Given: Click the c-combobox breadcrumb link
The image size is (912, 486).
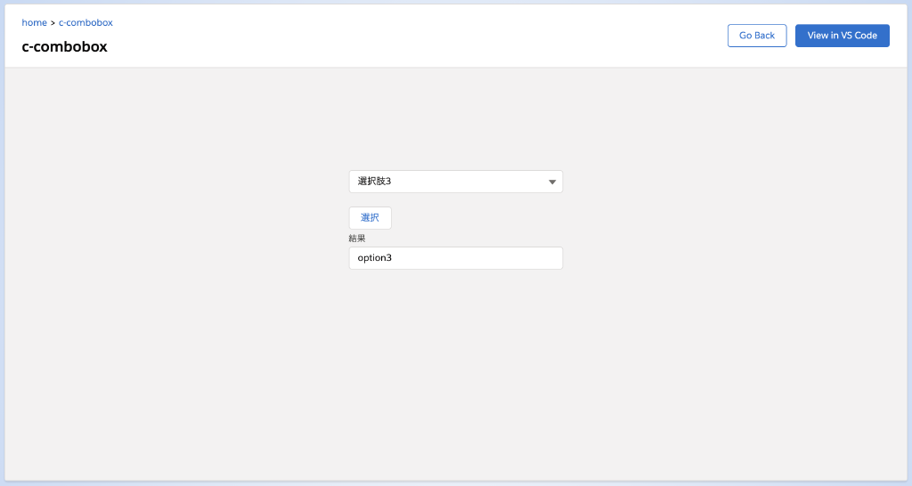Looking at the screenshot, I should click(85, 22).
